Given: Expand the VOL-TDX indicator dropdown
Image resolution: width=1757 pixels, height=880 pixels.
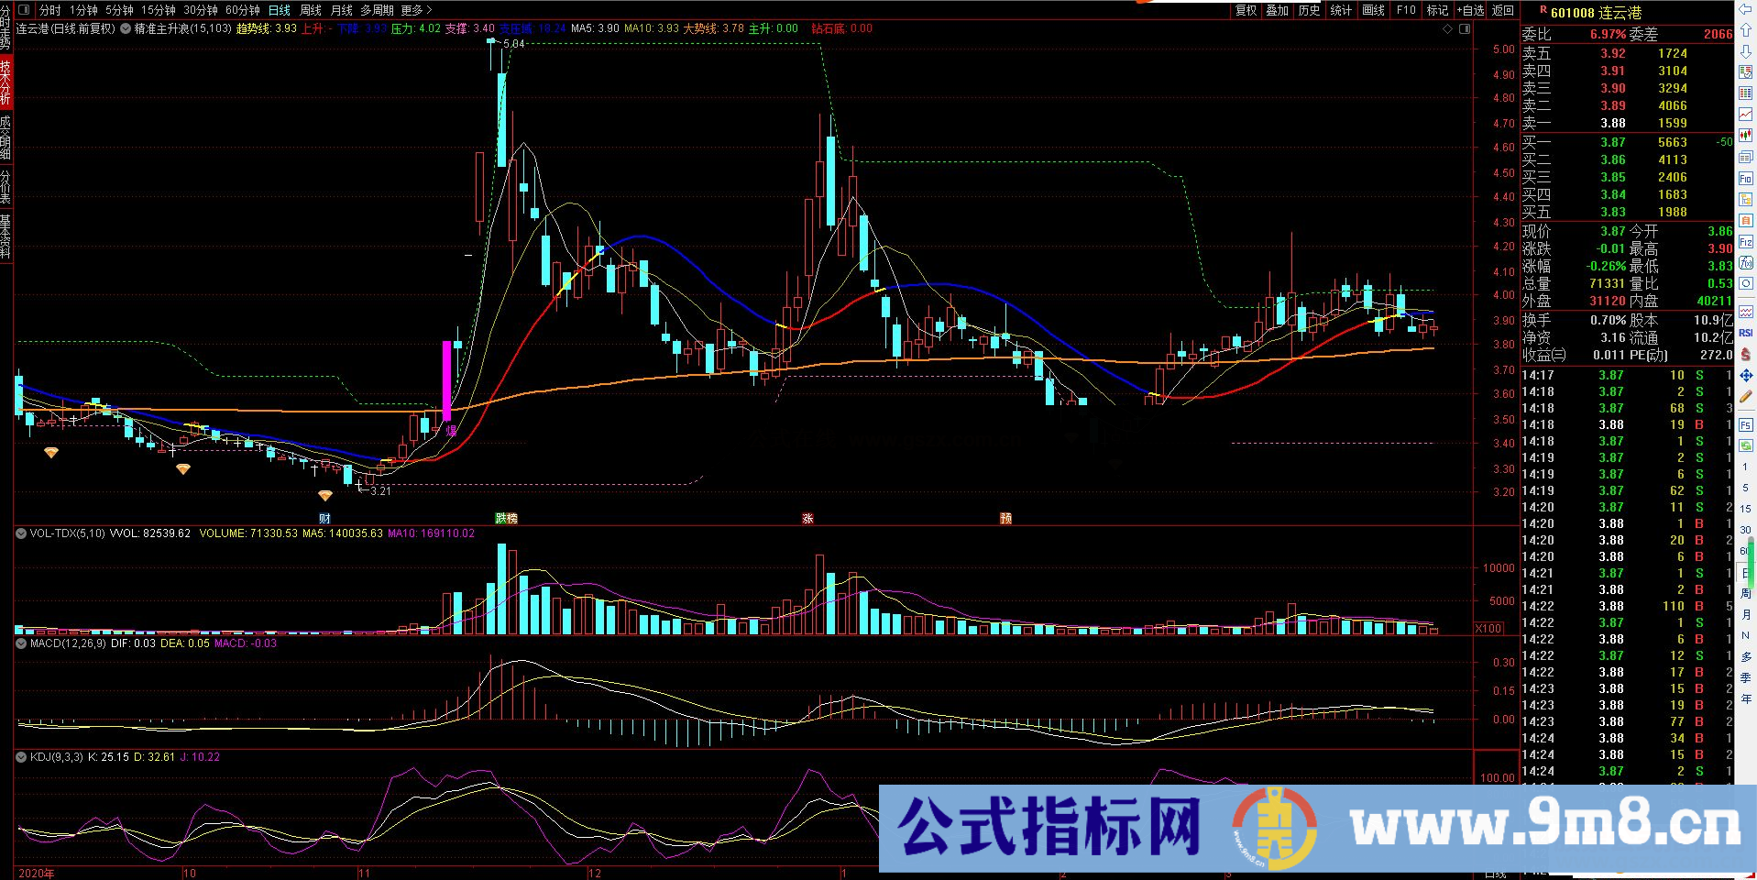Looking at the screenshot, I should [21, 533].
